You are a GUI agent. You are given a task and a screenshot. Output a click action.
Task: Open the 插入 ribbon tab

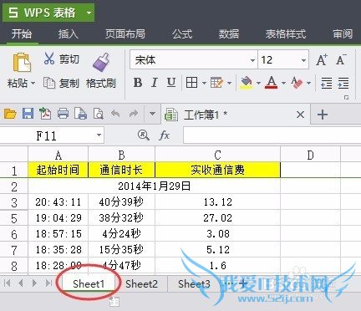pyautogui.click(x=69, y=34)
